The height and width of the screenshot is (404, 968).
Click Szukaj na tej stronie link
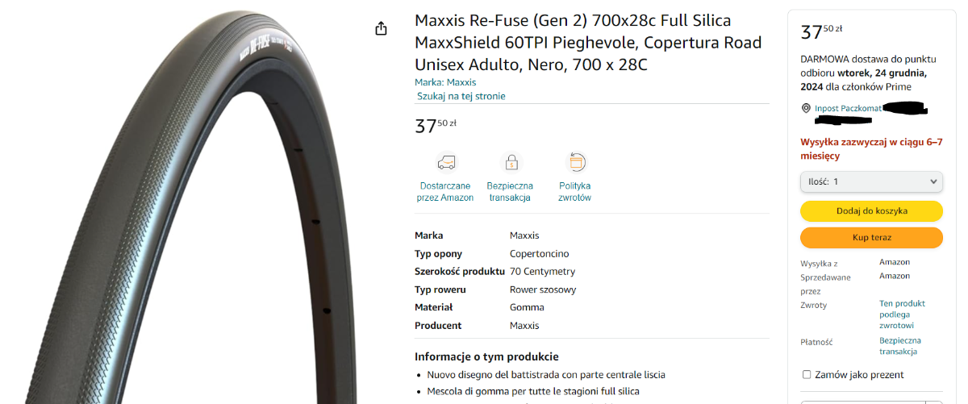click(x=461, y=96)
